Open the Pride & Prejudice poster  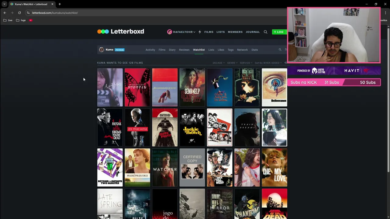pos(137,168)
